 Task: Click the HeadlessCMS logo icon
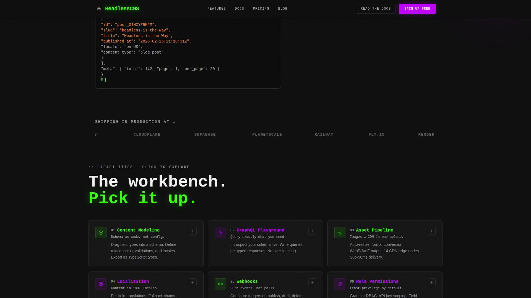99,9
